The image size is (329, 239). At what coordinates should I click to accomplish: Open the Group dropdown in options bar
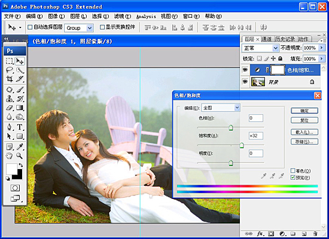(x=79, y=28)
